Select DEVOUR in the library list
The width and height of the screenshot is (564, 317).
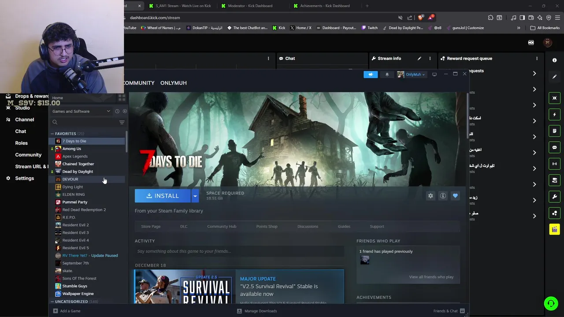[x=70, y=179]
